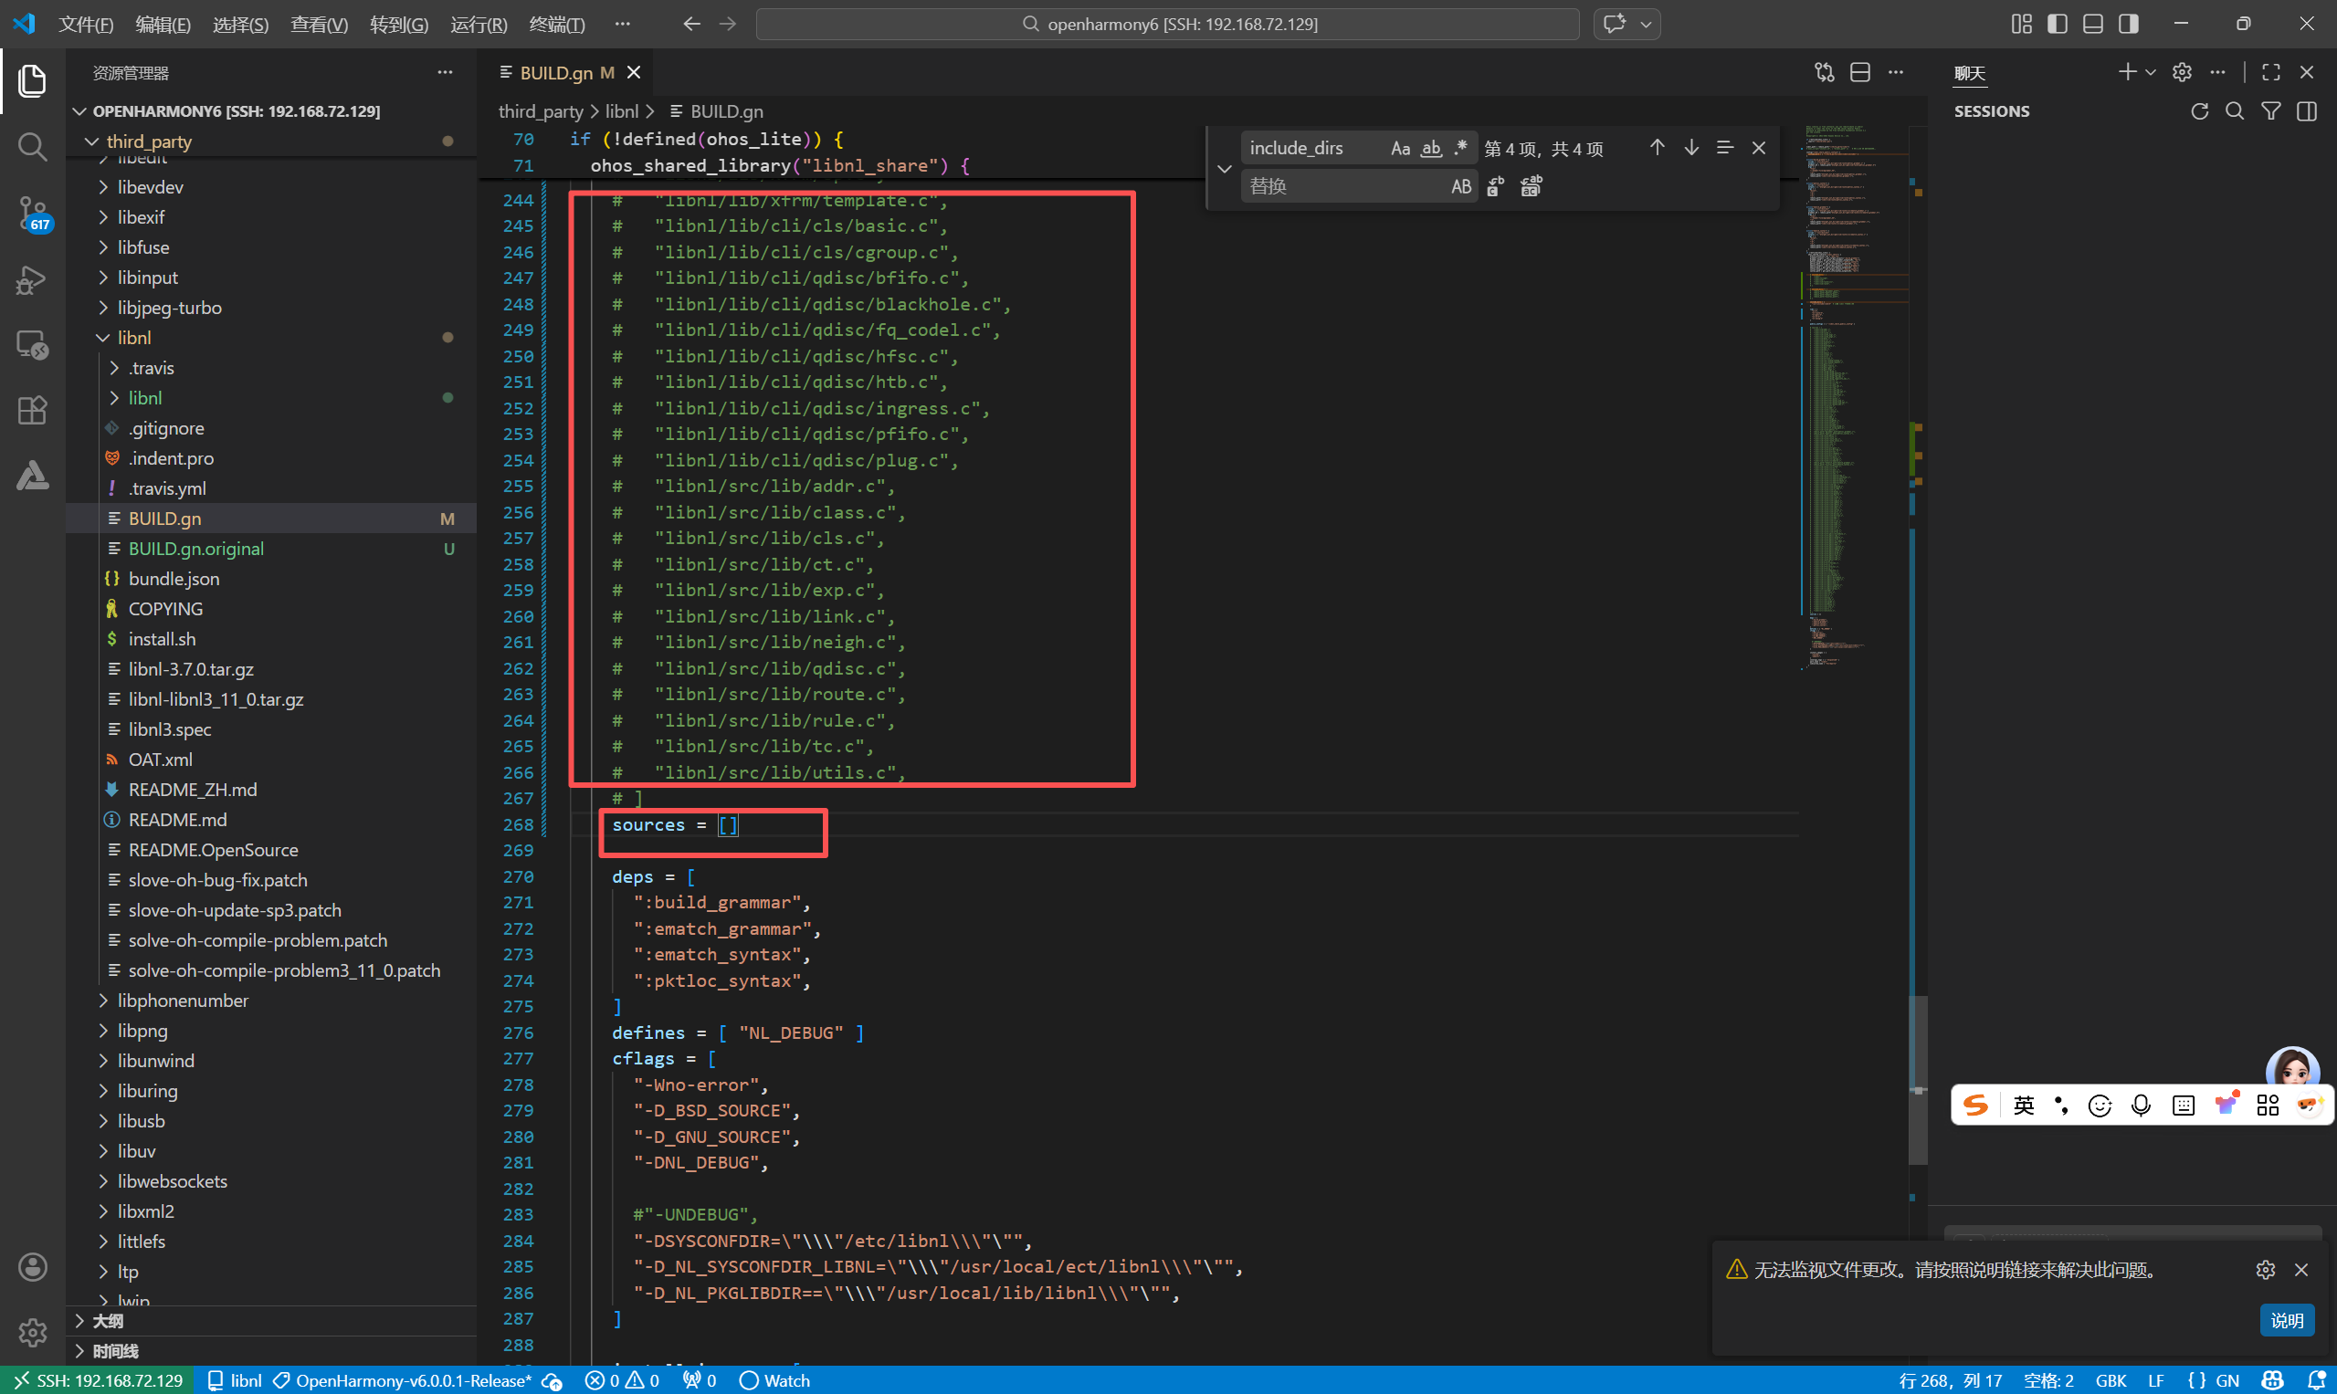The image size is (2337, 1394).
Task: Click the Replace All icon
Action: (x=1531, y=186)
